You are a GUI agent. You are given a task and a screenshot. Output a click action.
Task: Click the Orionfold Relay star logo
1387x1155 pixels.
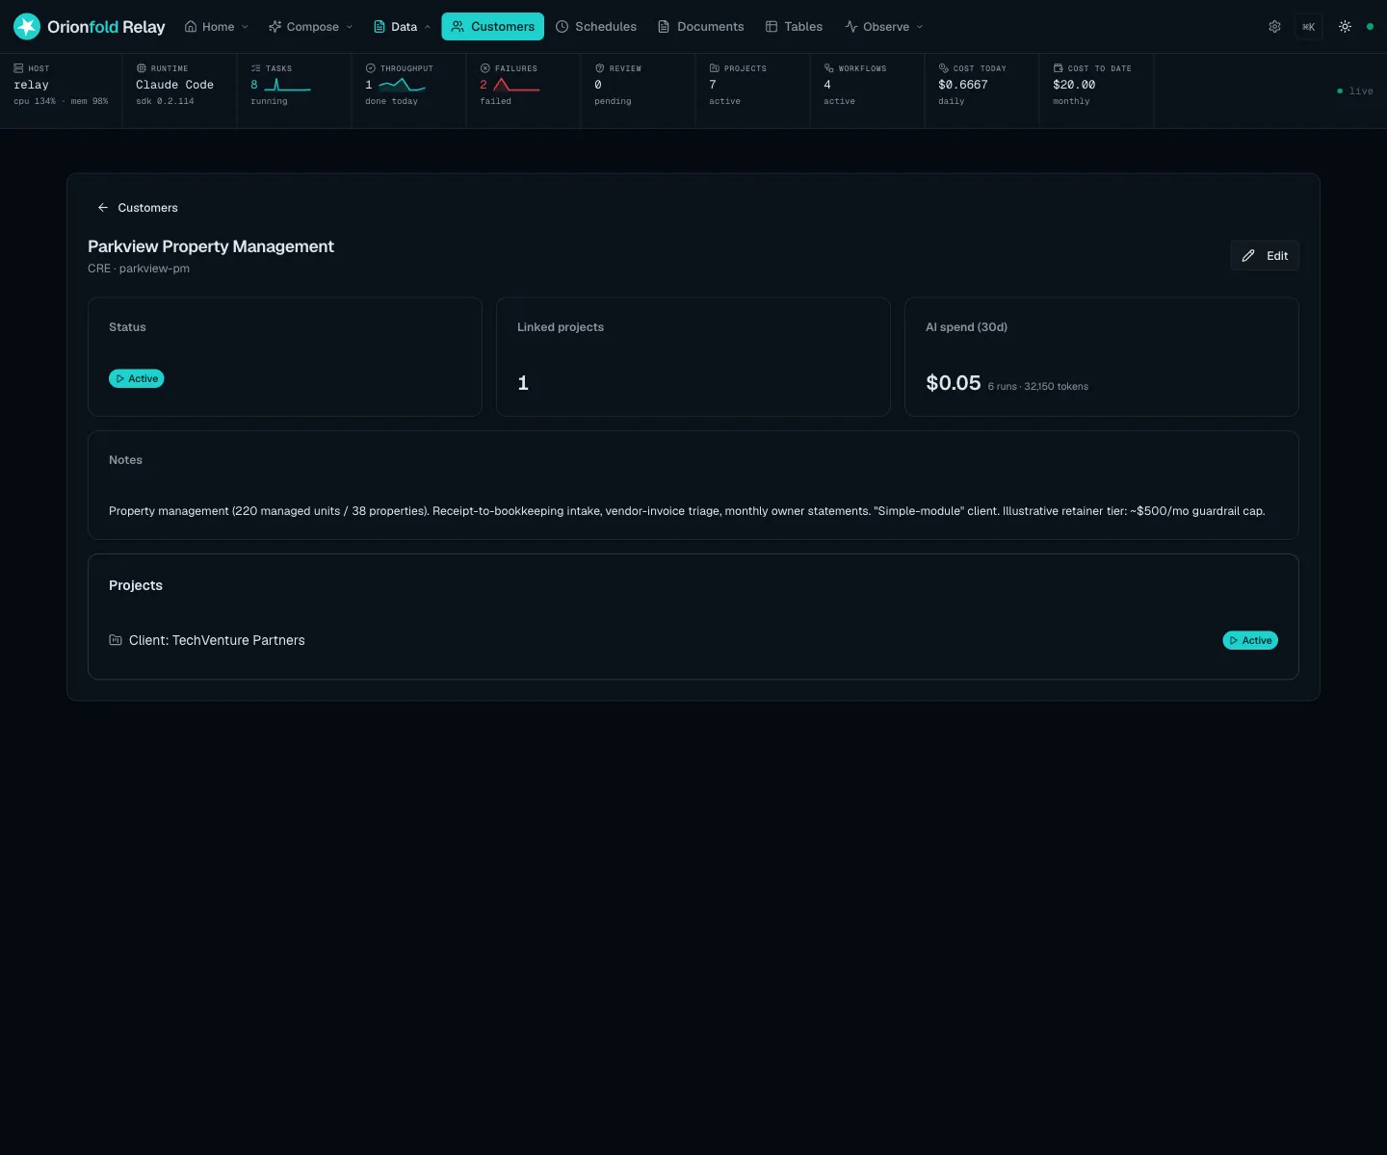click(27, 27)
